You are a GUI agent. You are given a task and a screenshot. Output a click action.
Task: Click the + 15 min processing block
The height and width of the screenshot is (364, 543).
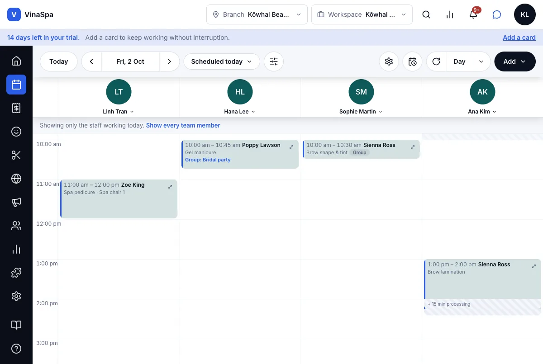point(482,307)
